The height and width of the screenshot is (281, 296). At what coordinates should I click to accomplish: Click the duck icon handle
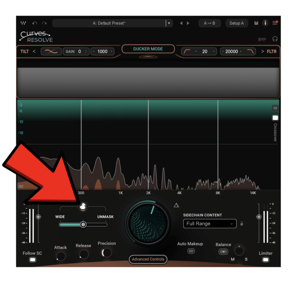[x=83, y=206]
